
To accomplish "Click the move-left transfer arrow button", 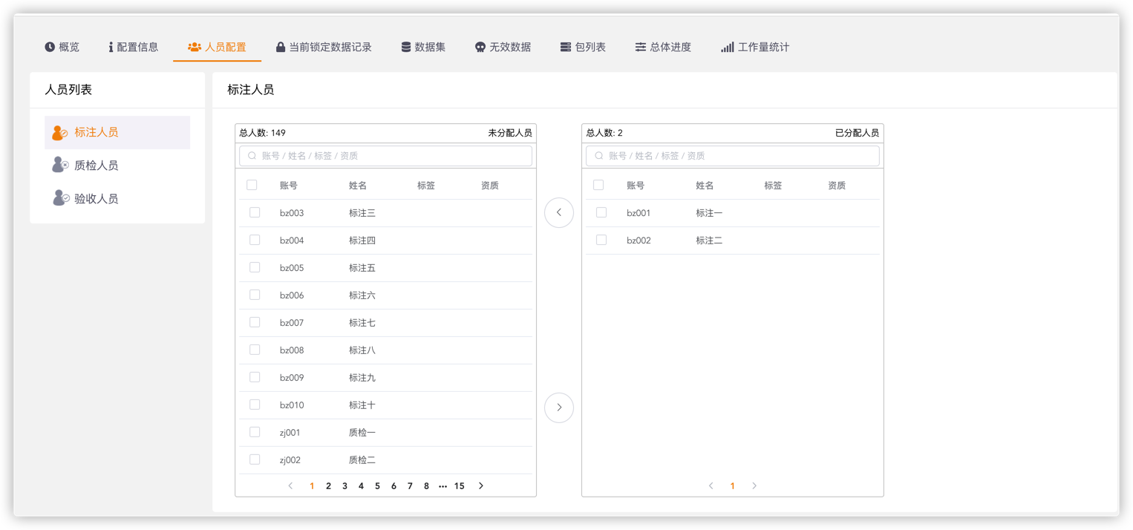I will pyautogui.click(x=559, y=212).
